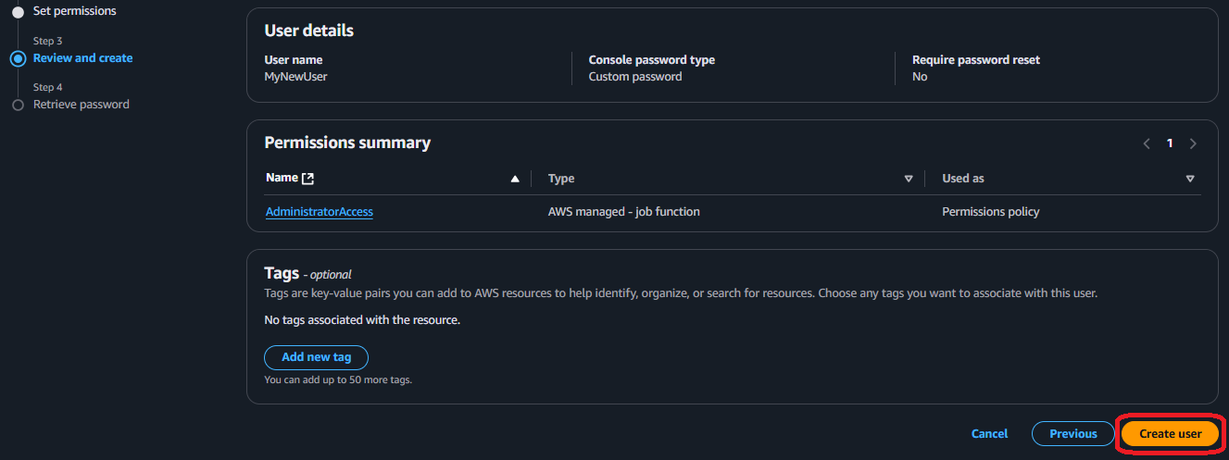The image size is (1229, 460).
Task: Sort permissions by Used as column arrow
Action: tap(1190, 179)
